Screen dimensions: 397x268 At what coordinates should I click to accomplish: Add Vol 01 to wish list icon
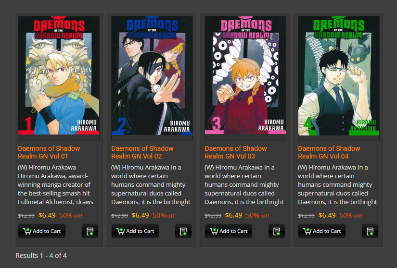(90, 231)
